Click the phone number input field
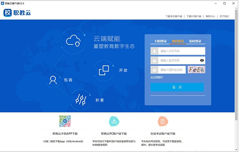Viewport: 239px width, 152px height. click(x=178, y=51)
